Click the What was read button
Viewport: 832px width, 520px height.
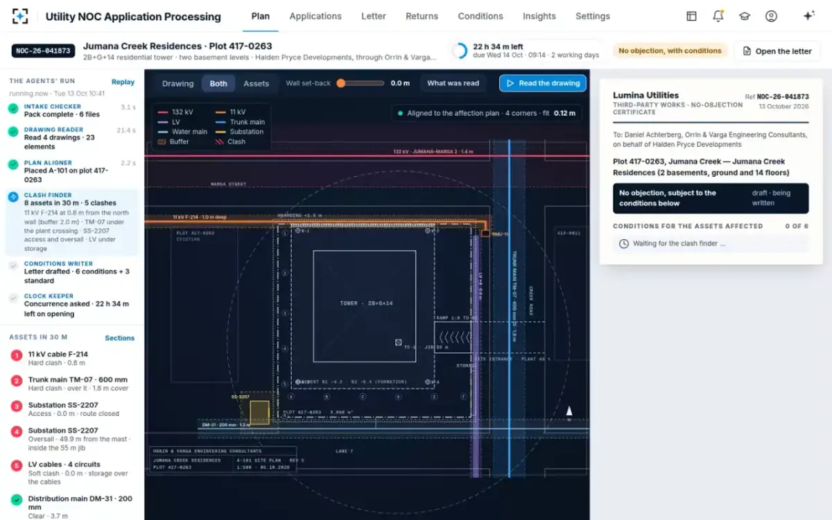[453, 83]
